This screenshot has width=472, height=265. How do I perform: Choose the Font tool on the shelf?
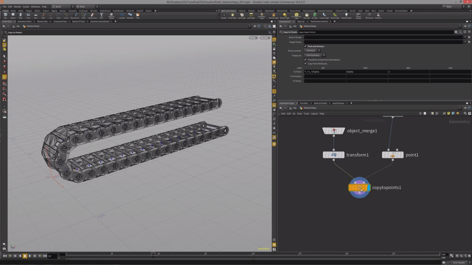pyautogui.click(x=101, y=16)
